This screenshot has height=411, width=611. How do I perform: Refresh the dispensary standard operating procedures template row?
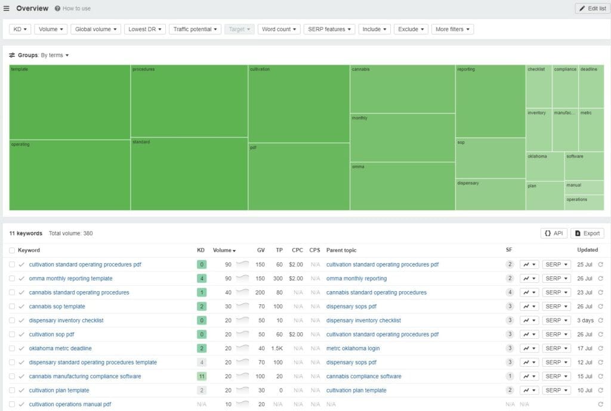[x=600, y=362]
